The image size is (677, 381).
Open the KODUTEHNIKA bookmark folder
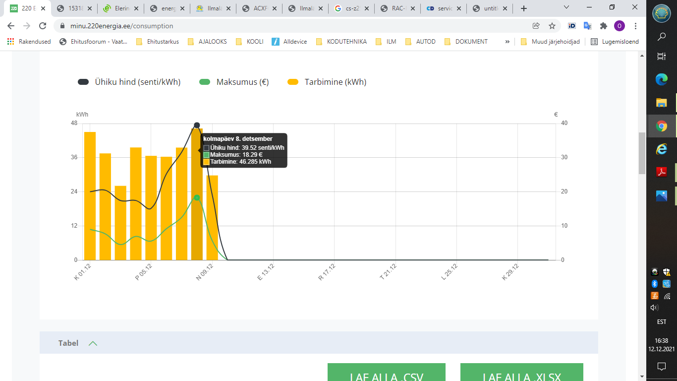tap(341, 42)
